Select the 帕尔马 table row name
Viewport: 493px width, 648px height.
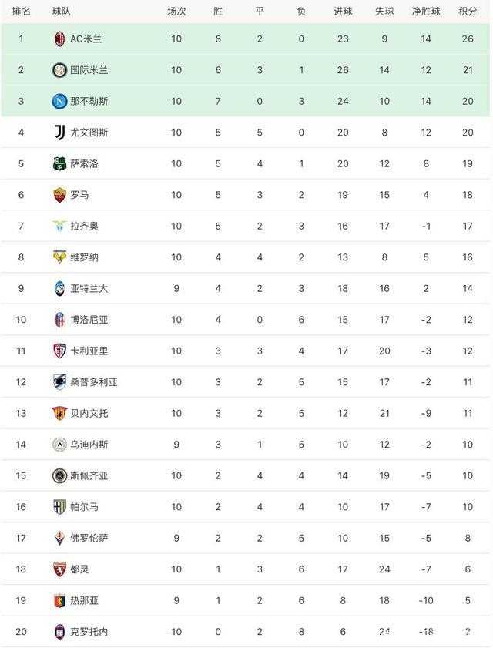coord(85,507)
